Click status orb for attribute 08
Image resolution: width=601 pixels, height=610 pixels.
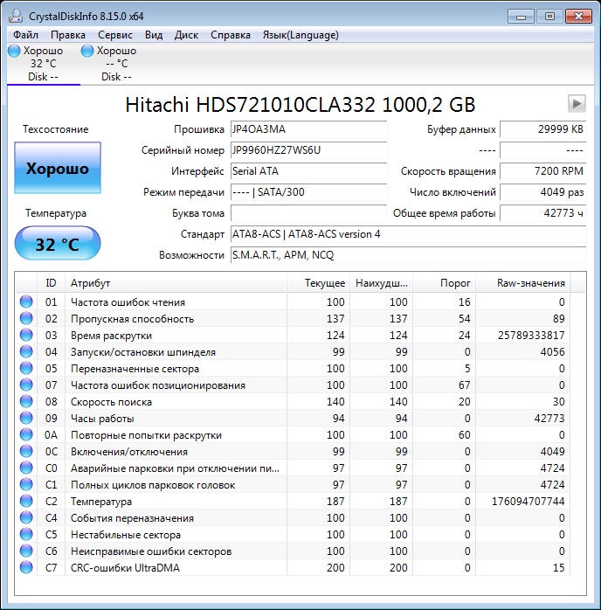(x=26, y=401)
